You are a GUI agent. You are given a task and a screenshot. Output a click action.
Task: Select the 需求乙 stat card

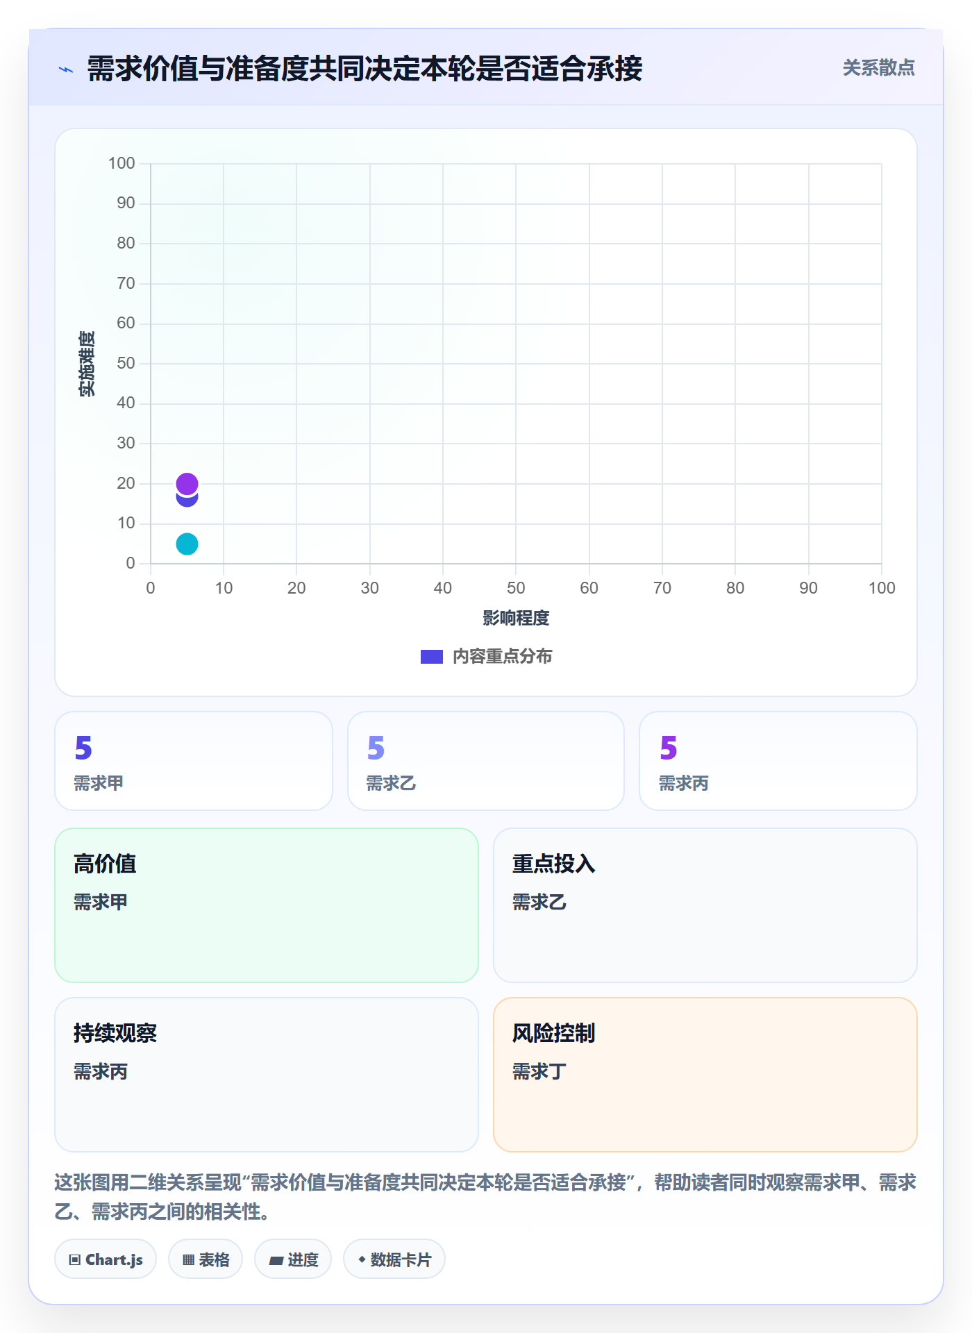point(486,760)
